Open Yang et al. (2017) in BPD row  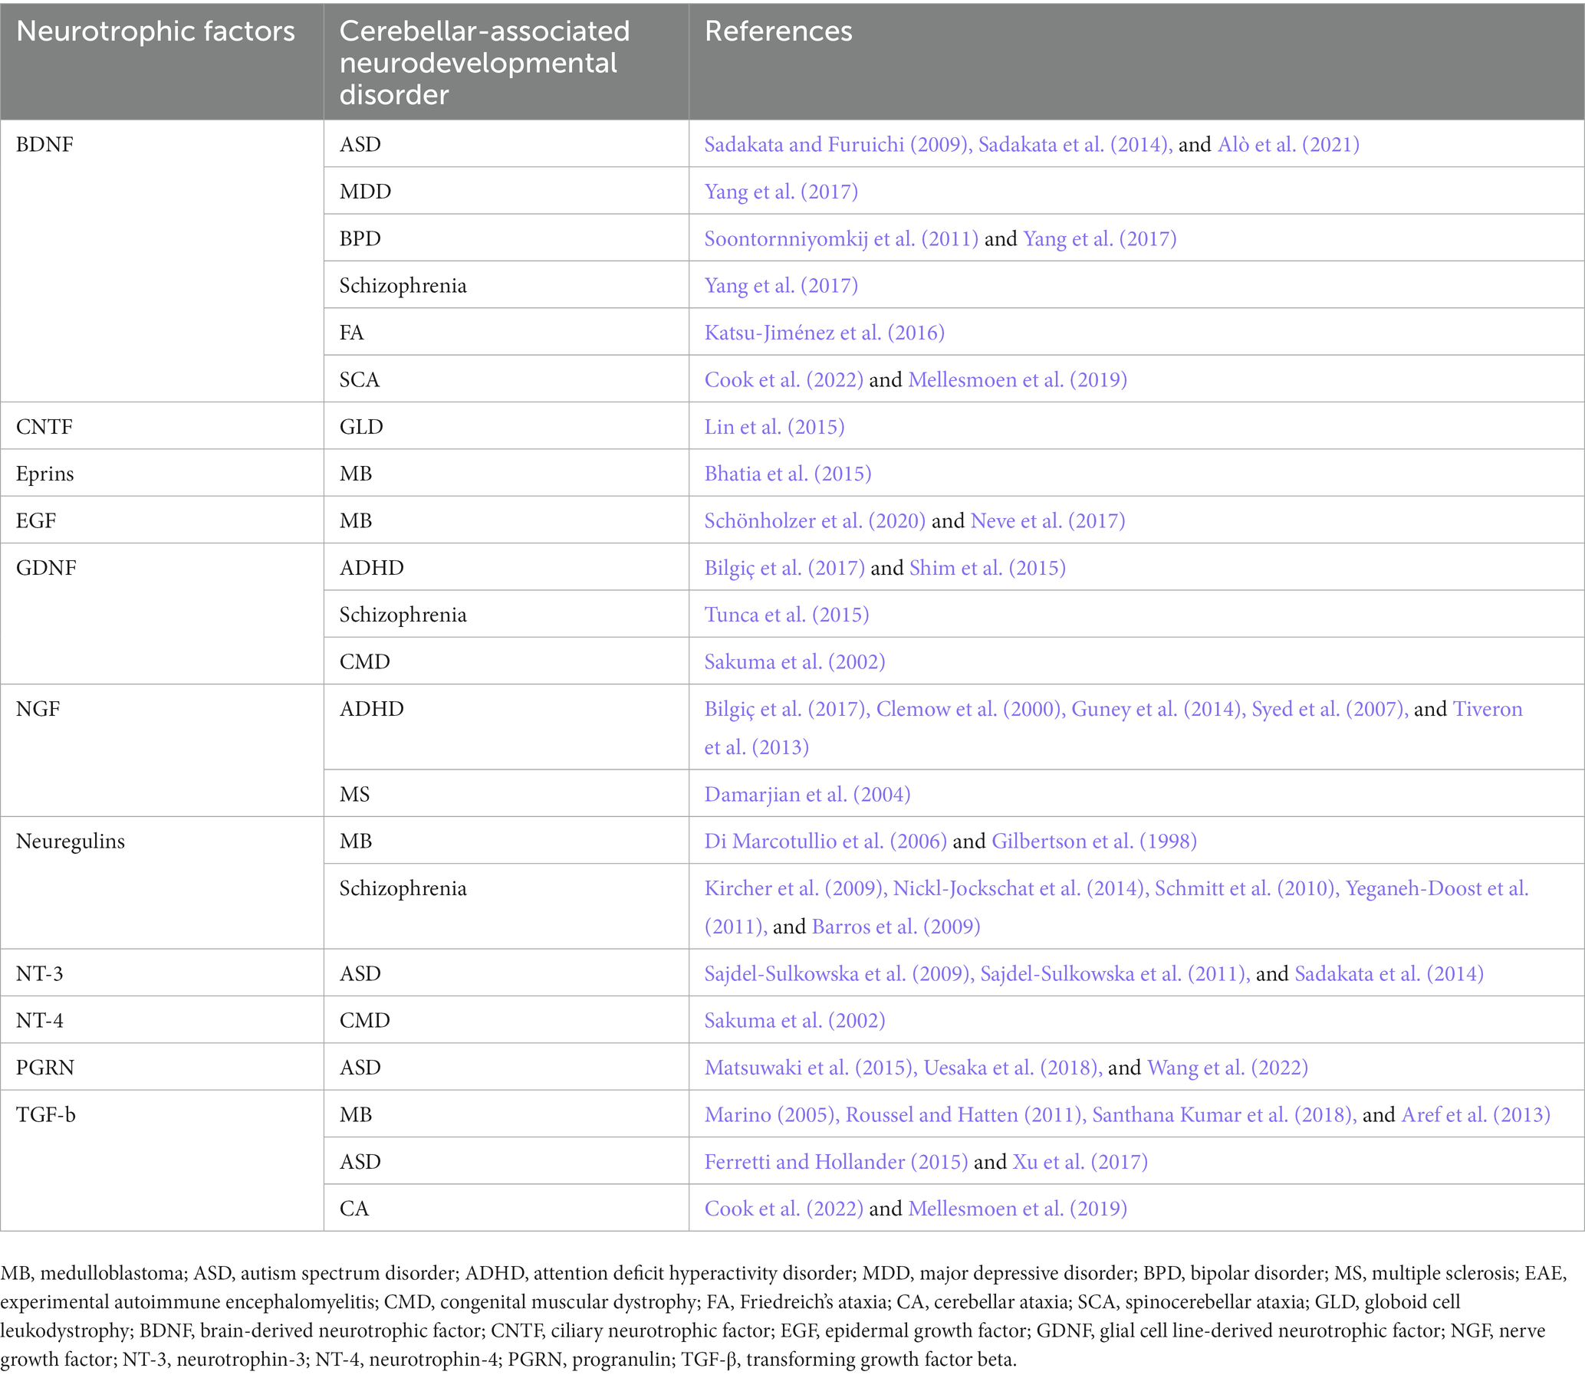[1100, 238]
